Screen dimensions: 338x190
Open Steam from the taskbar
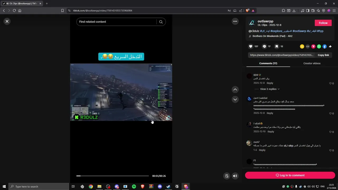pyautogui.click(x=168, y=187)
